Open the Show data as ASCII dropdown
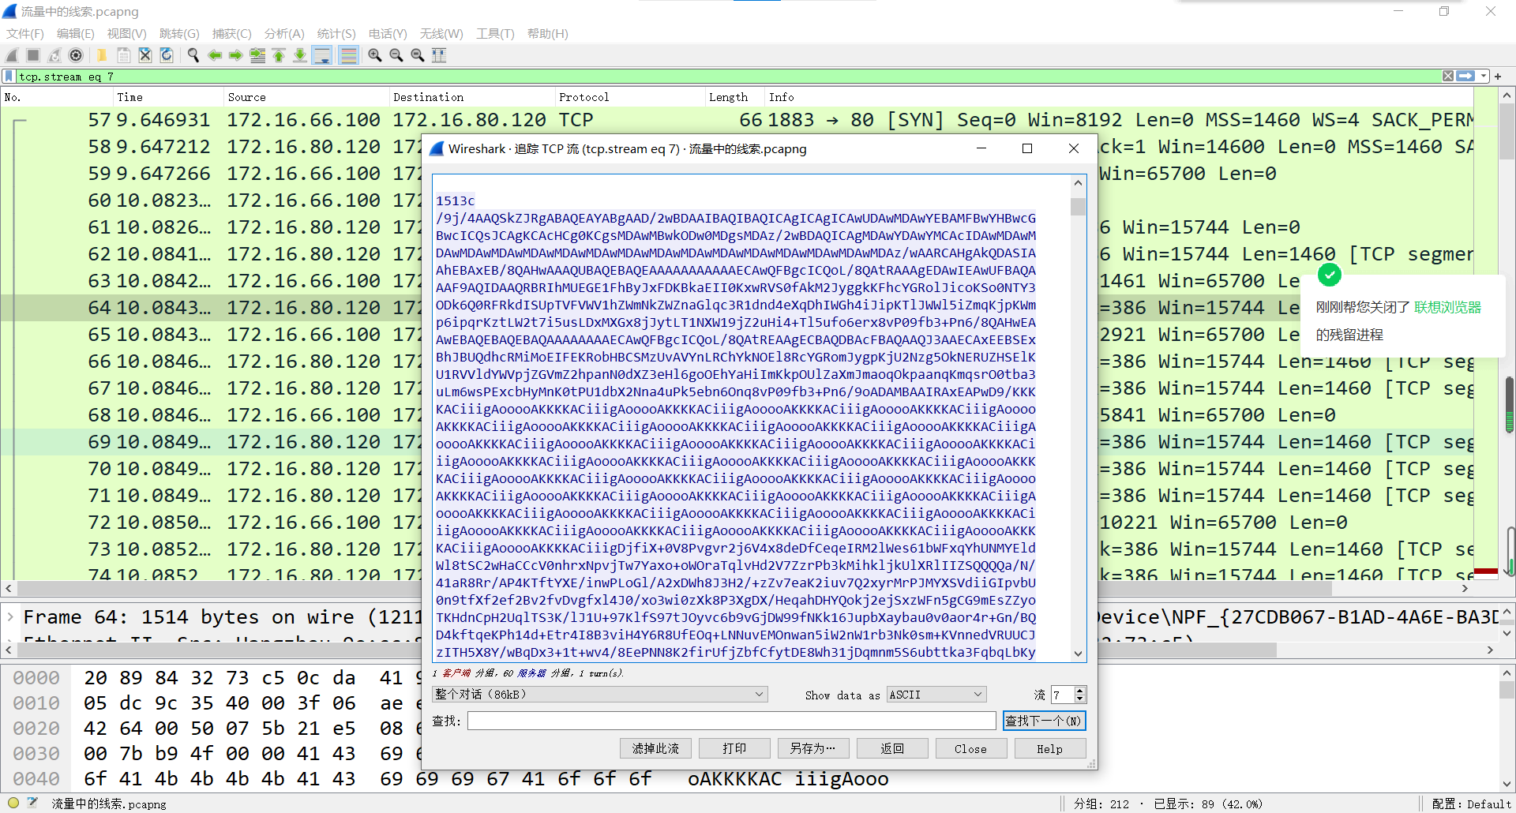Viewport: 1516px width, 813px height. 936,695
